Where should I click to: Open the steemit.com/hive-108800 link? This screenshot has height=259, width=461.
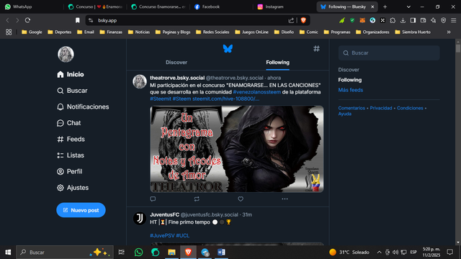click(x=225, y=99)
